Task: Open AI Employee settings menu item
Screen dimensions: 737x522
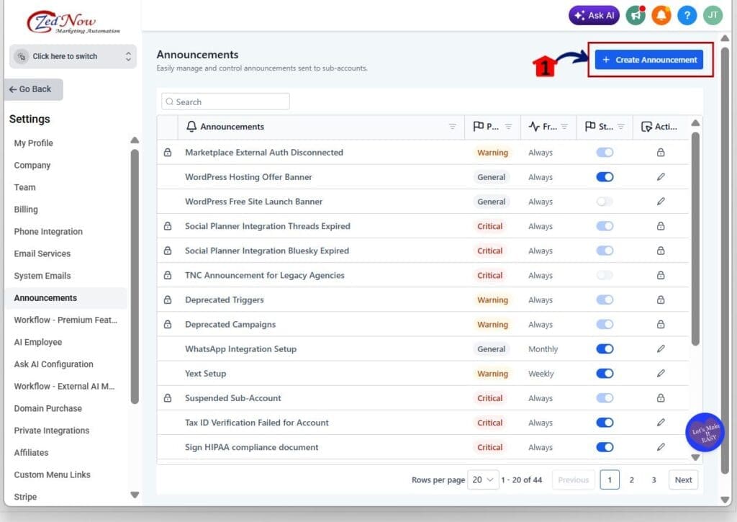Action: point(37,342)
